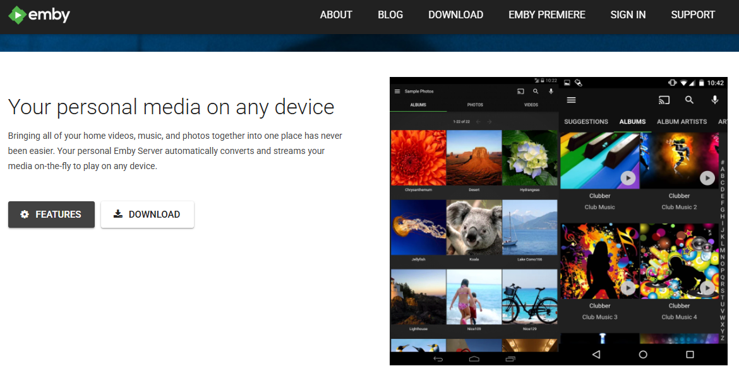Tap triangle back button in right phone
This screenshot has height=383, width=739.
click(x=596, y=354)
